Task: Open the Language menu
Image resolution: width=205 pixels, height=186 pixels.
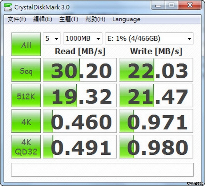Action: point(126,19)
